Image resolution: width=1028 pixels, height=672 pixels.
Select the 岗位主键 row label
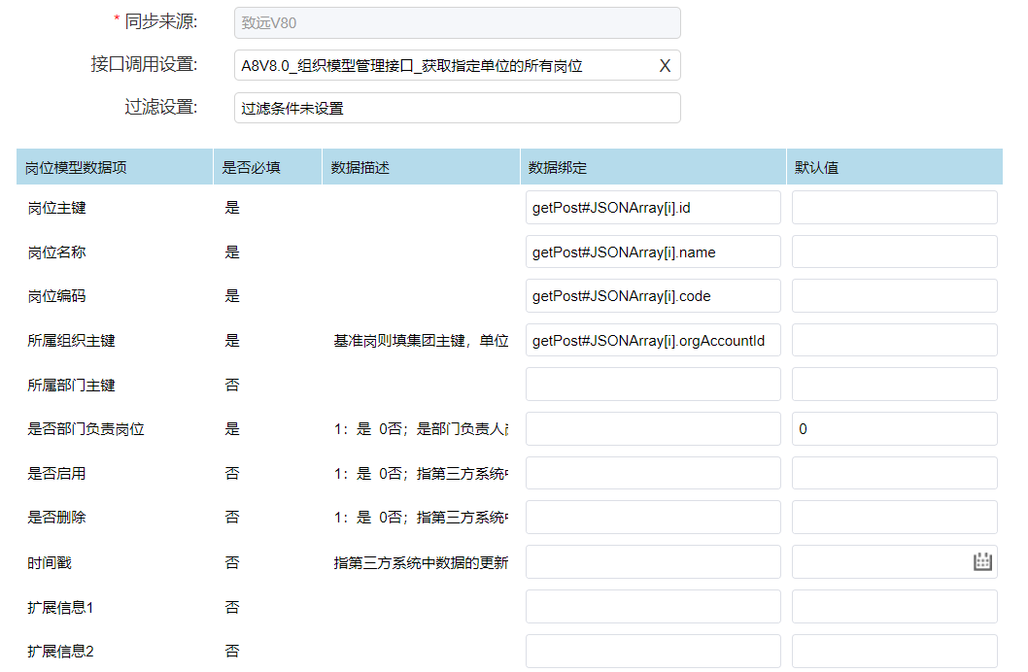(x=57, y=208)
